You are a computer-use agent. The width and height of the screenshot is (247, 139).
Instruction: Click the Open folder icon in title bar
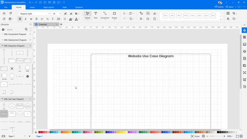(45, 3)
